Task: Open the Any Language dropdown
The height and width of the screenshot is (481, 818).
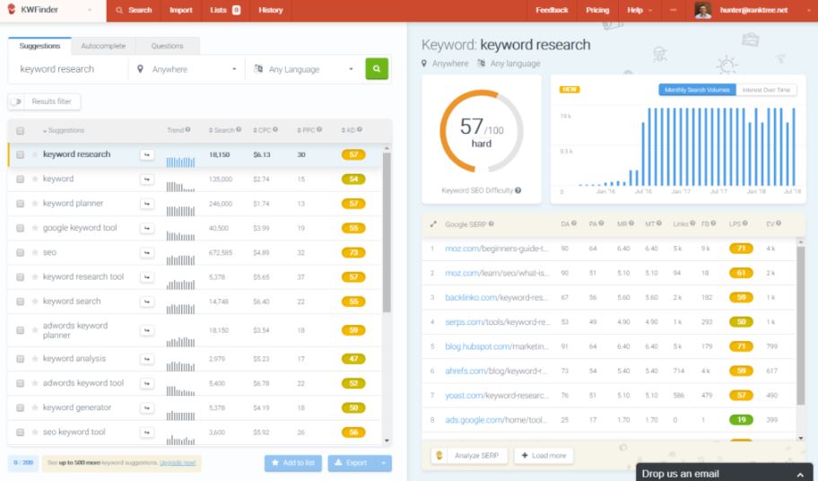Action: click(x=304, y=69)
